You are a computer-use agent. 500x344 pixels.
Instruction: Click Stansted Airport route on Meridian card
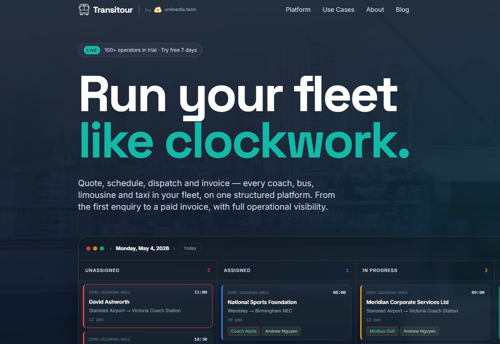(412, 311)
